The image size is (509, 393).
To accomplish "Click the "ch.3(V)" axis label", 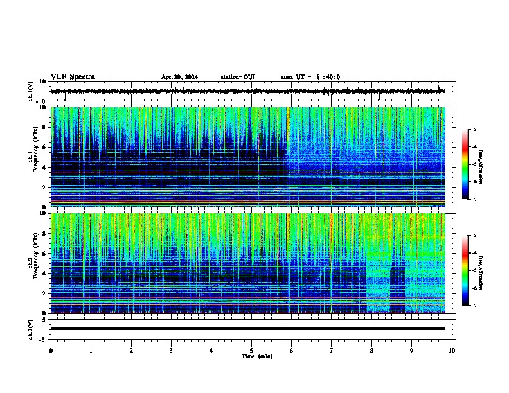I will click(30, 329).
